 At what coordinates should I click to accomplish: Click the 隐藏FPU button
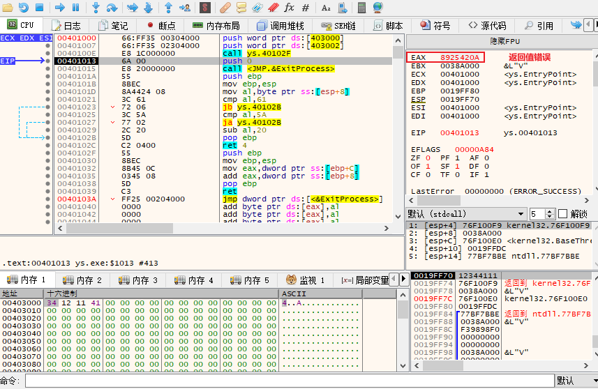click(502, 41)
